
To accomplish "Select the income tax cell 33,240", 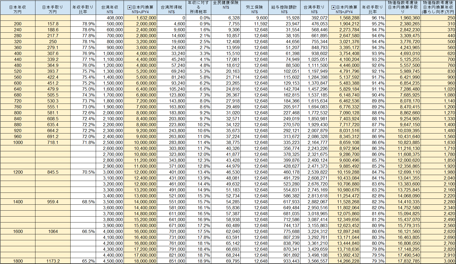I will pos(171,53).
